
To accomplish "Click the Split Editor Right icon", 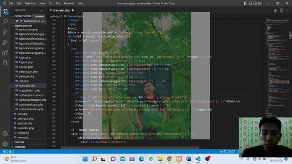I will click(282, 10).
